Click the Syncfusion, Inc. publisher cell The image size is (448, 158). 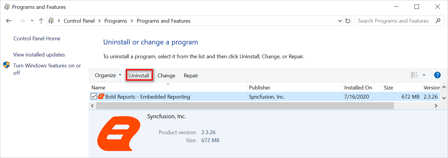(x=267, y=97)
